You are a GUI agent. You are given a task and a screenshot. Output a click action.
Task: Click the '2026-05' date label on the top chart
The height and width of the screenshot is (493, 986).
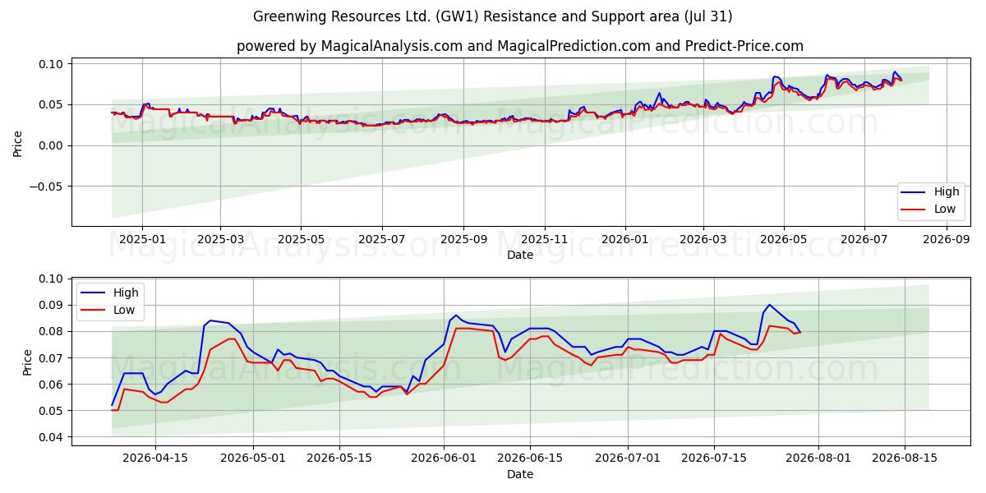(x=784, y=238)
